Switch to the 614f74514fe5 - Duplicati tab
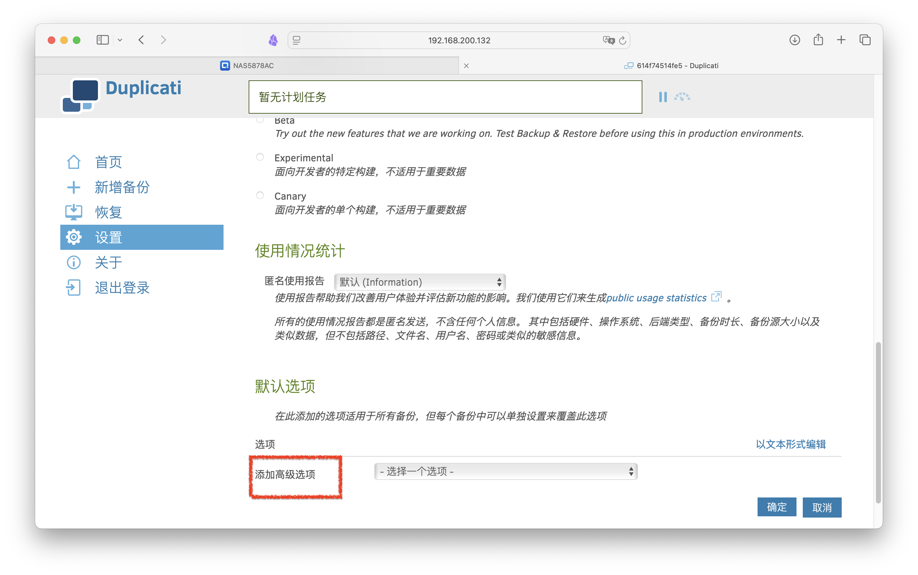Viewport: 918px width, 575px height. click(671, 66)
